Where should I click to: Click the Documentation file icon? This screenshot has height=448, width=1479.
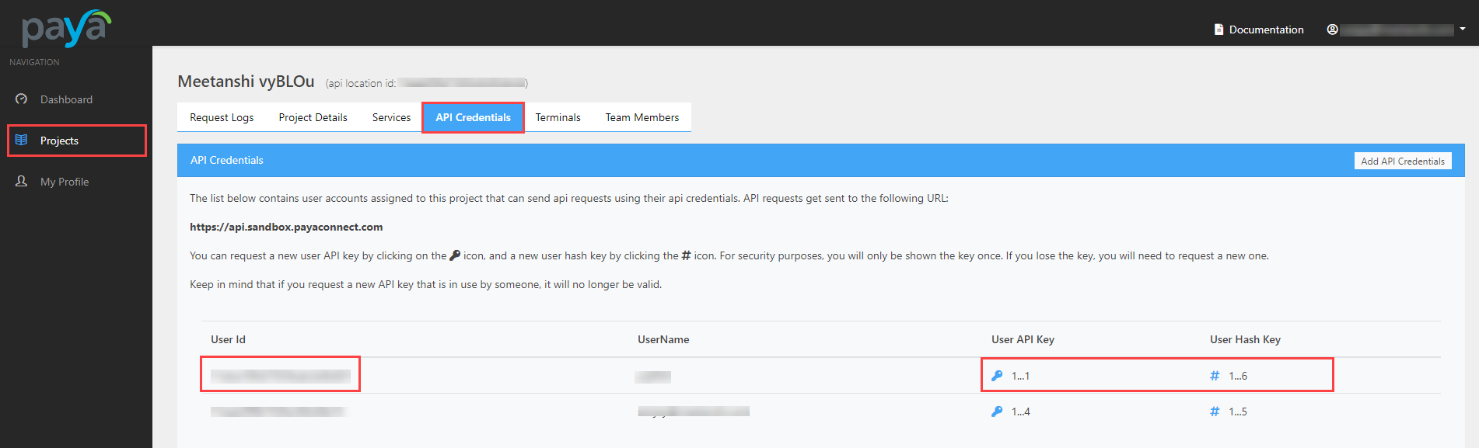coord(1219,30)
